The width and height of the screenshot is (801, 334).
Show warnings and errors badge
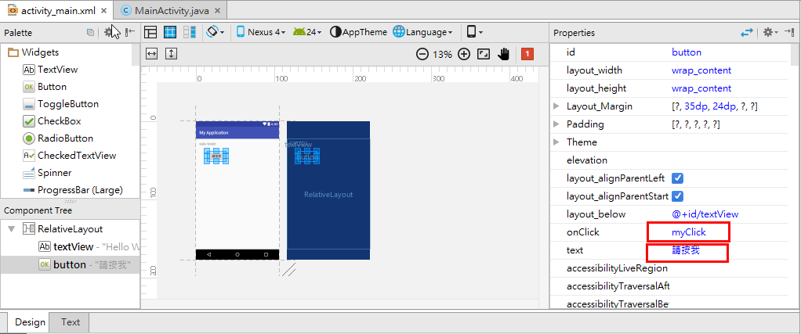tap(527, 53)
